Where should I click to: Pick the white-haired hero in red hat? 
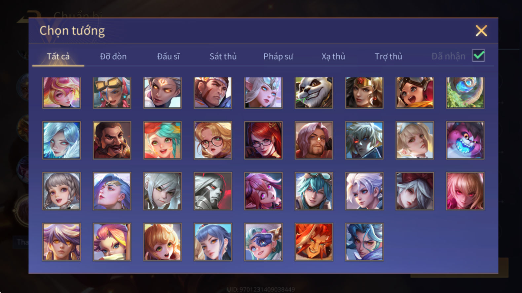click(x=415, y=191)
